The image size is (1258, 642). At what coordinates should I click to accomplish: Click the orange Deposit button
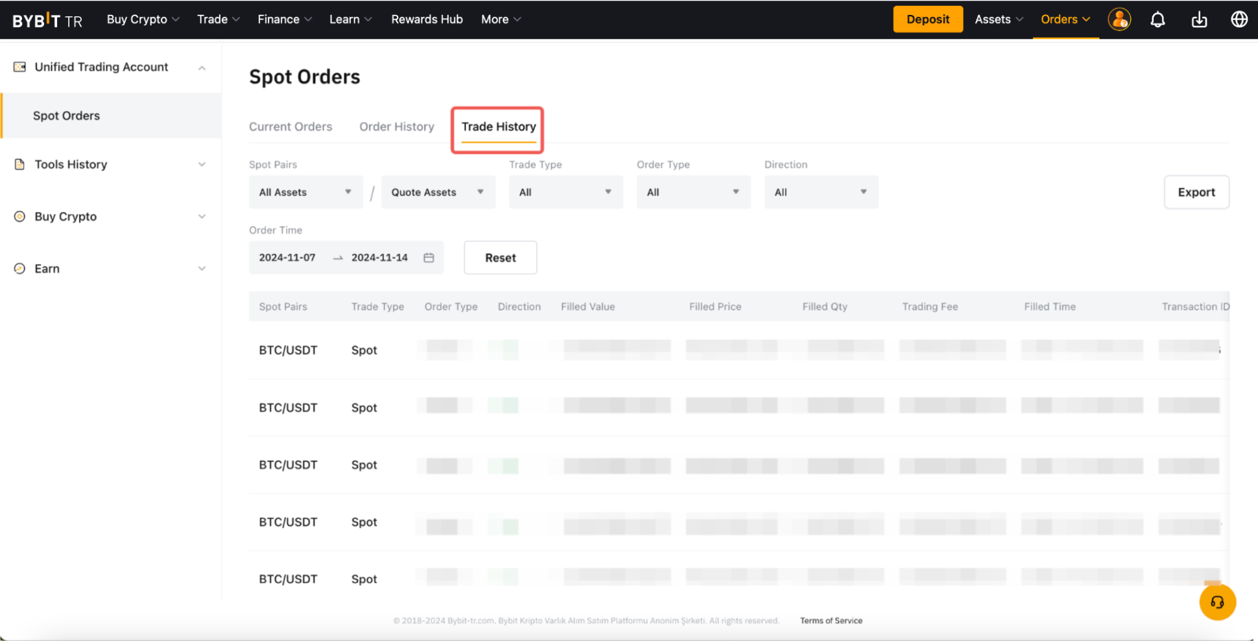[x=927, y=19]
